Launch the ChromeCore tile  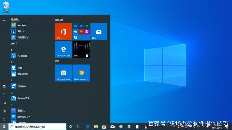pos(81,73)
